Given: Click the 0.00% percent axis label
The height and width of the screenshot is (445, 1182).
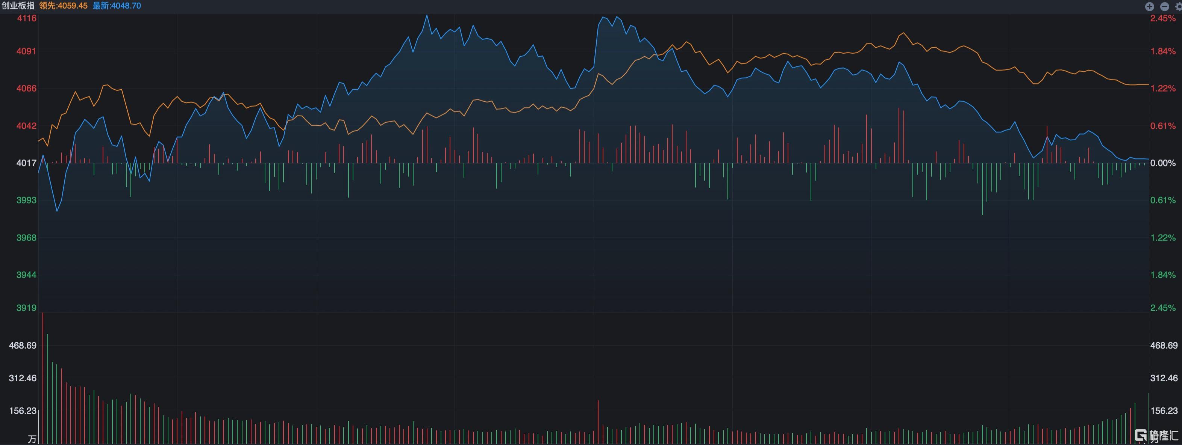Looking at the screenshot, I should point(1163,163).
